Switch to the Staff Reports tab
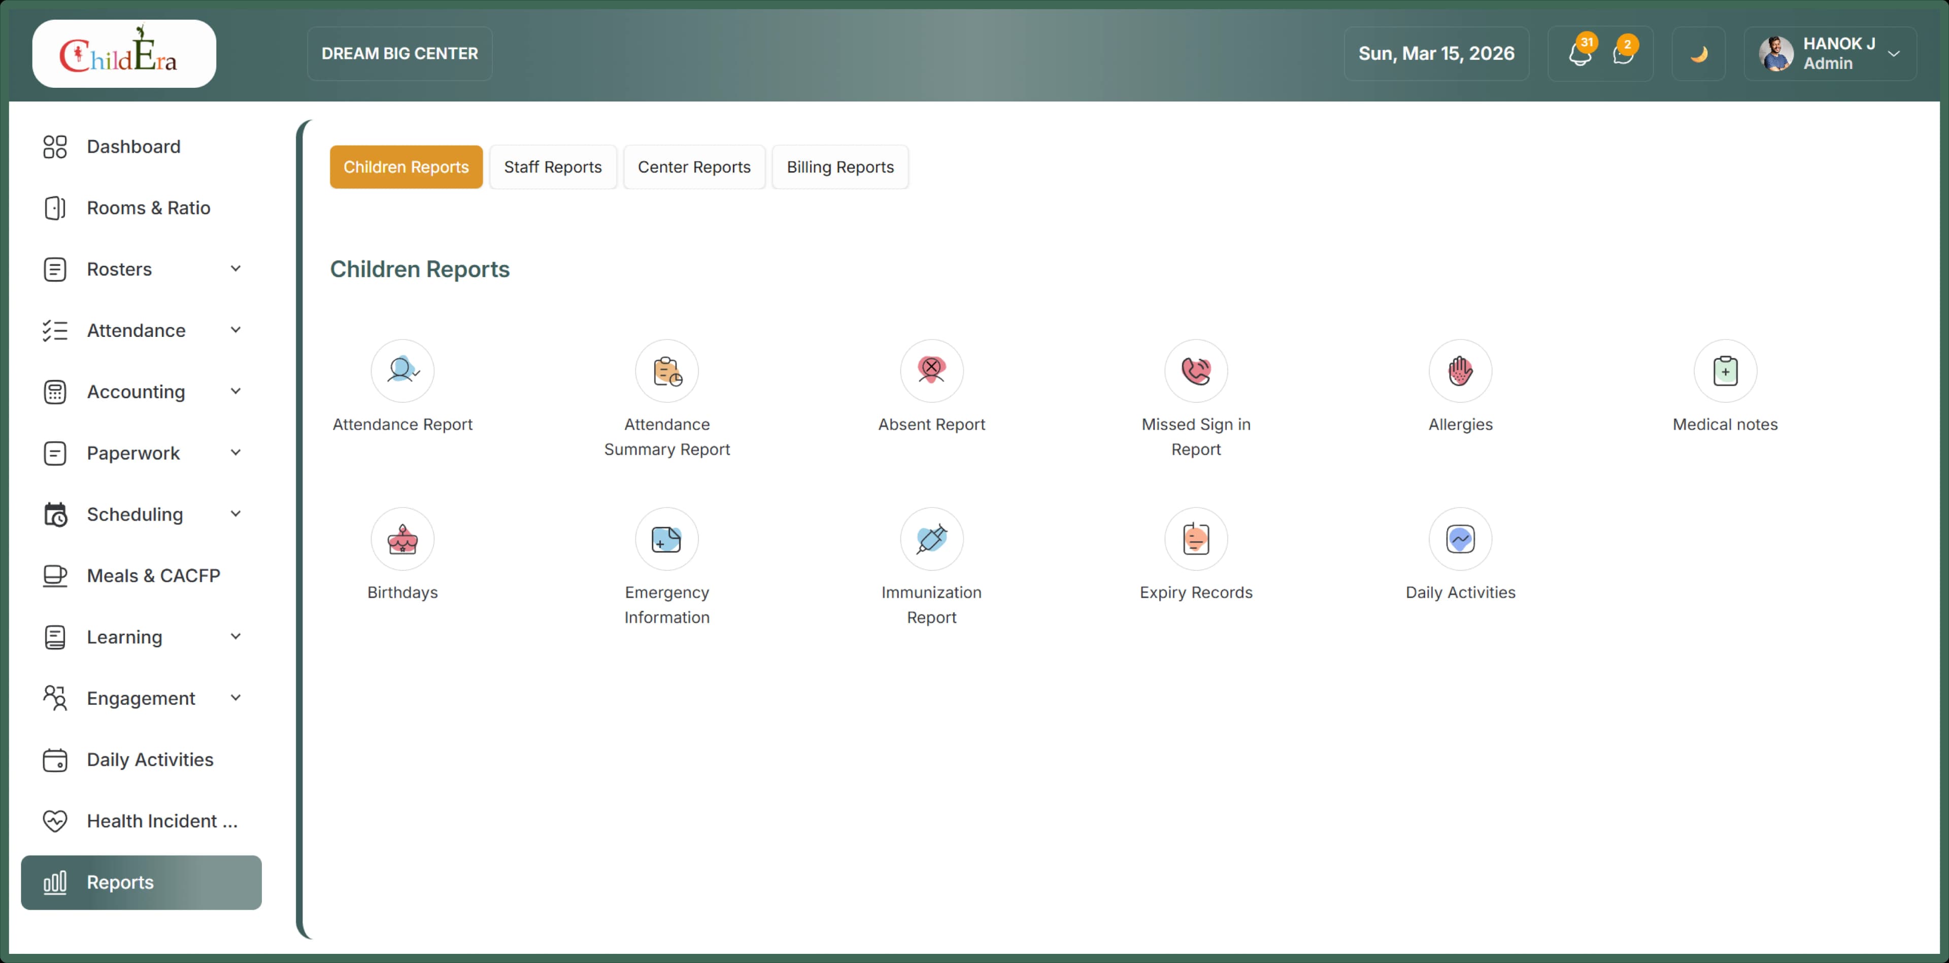 pyautogui.click(x=552, y=167)
